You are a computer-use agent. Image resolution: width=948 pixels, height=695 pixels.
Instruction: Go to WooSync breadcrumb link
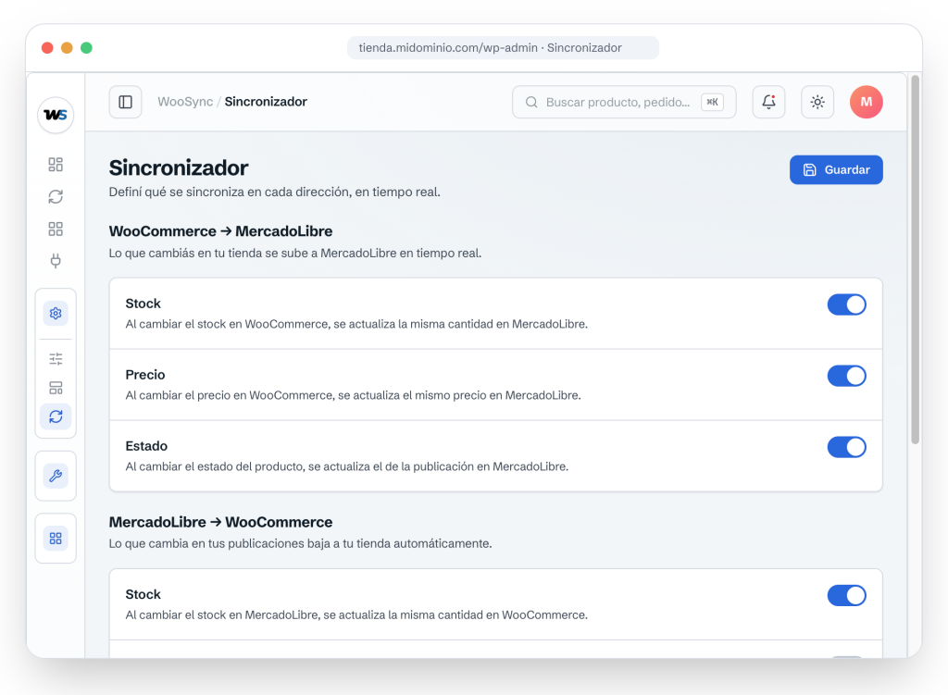(185, 102)
